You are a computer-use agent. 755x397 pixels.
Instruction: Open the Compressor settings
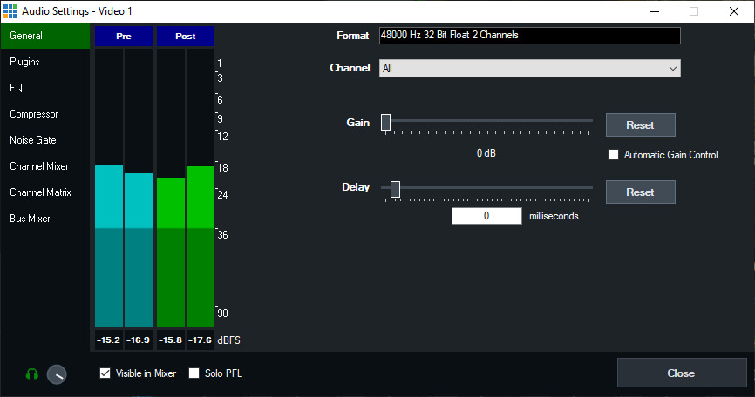coord(33,114)
